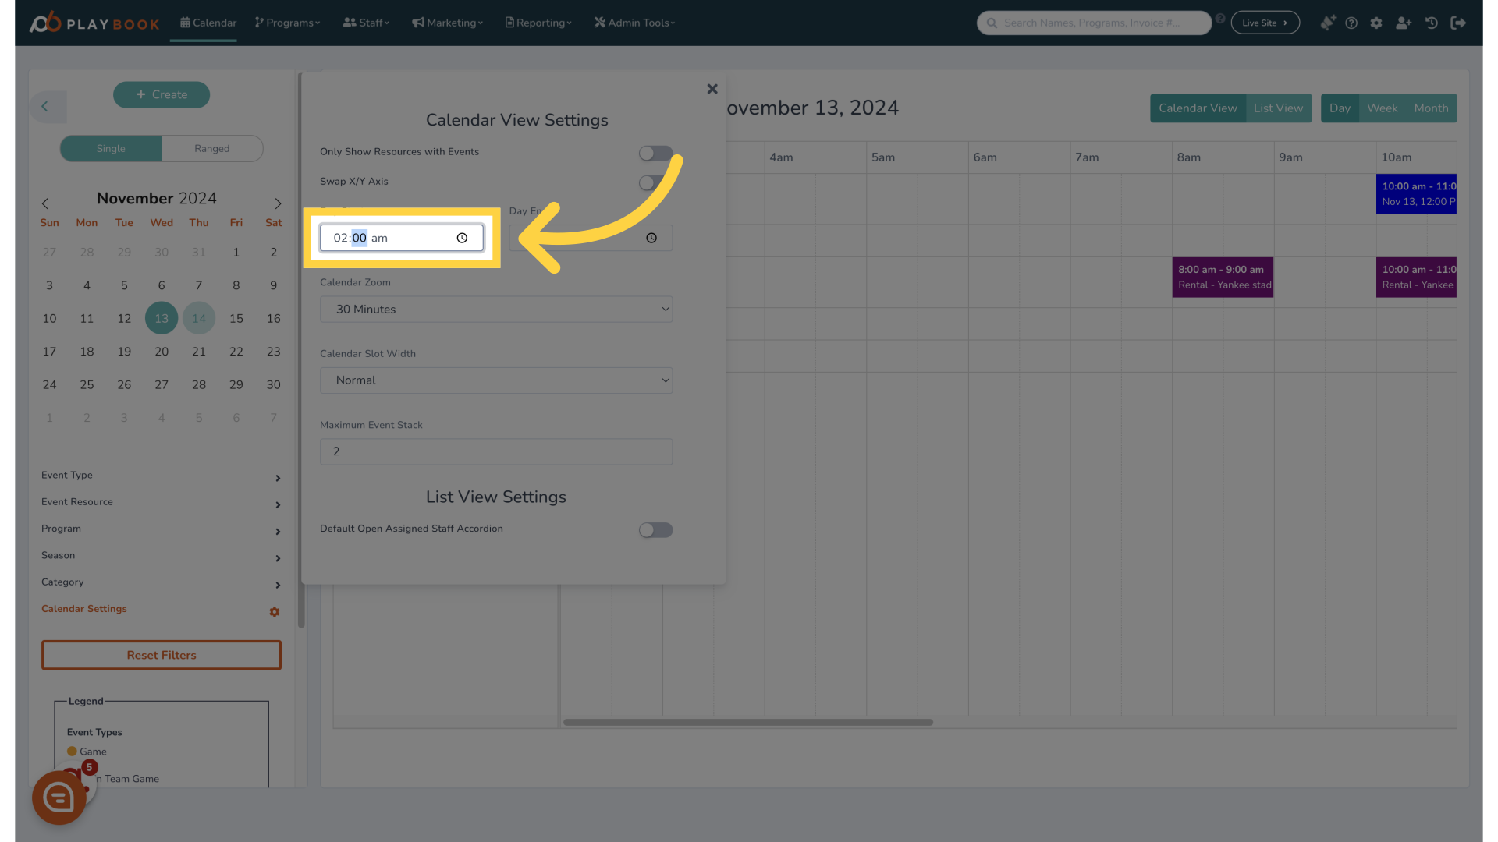Image resolution: width=1498 pixels, height=842 pixels.
Task: Click the magic sparkle icon in top bar
Action: (x=1327, y=23)
